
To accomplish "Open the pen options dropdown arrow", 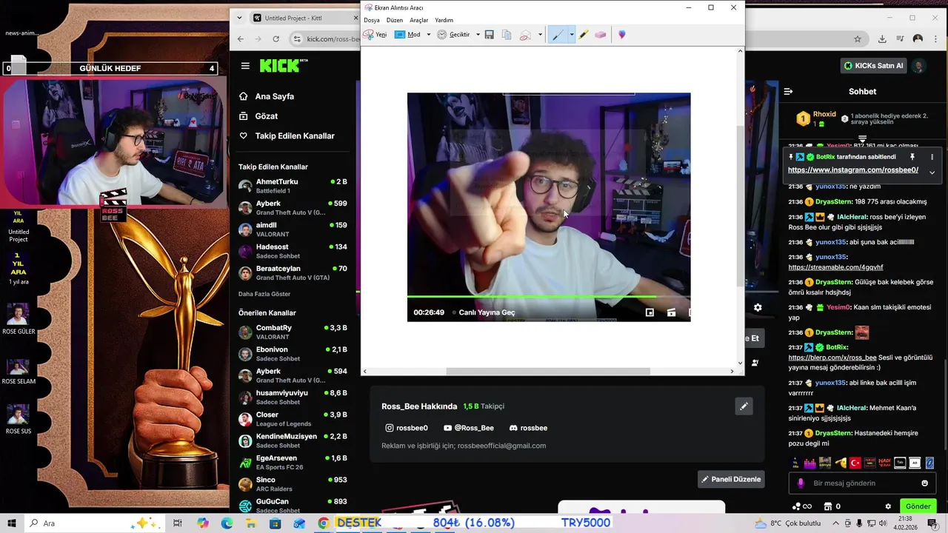I will (x=571, y=35).
